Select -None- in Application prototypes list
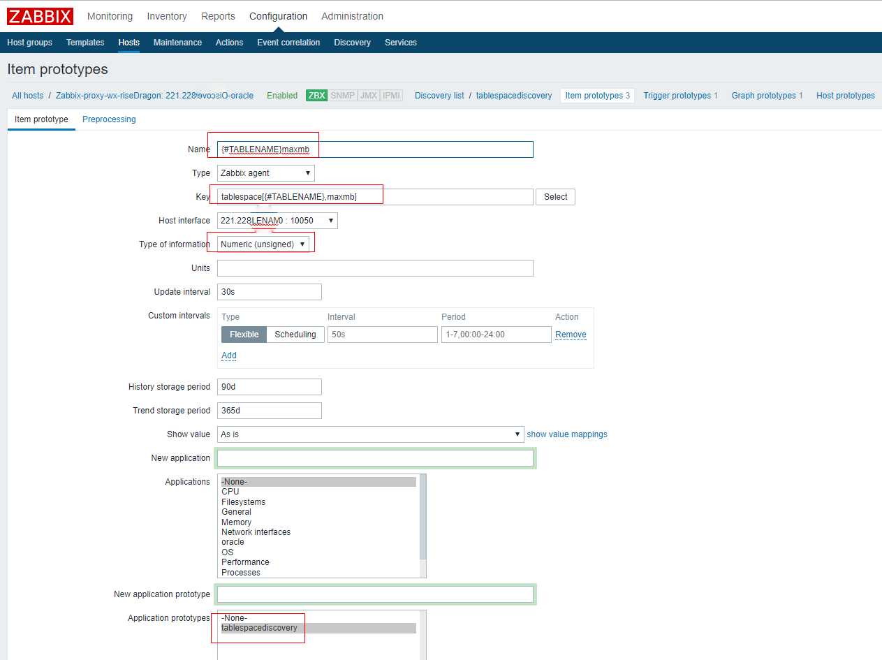The height and width of the screenshot is (660, 882). [318, 618]
